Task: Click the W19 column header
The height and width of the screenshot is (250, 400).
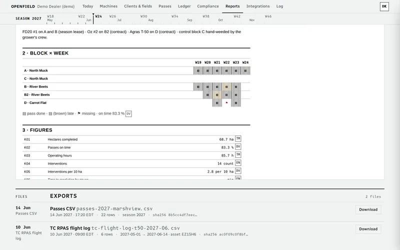Action: [x=198, y=62]
